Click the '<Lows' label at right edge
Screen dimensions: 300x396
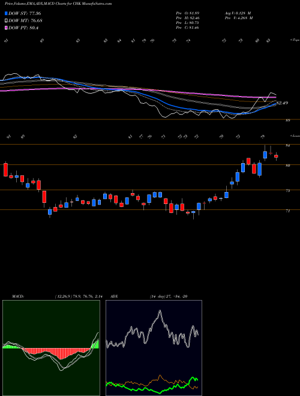click(x=295, y=136)
